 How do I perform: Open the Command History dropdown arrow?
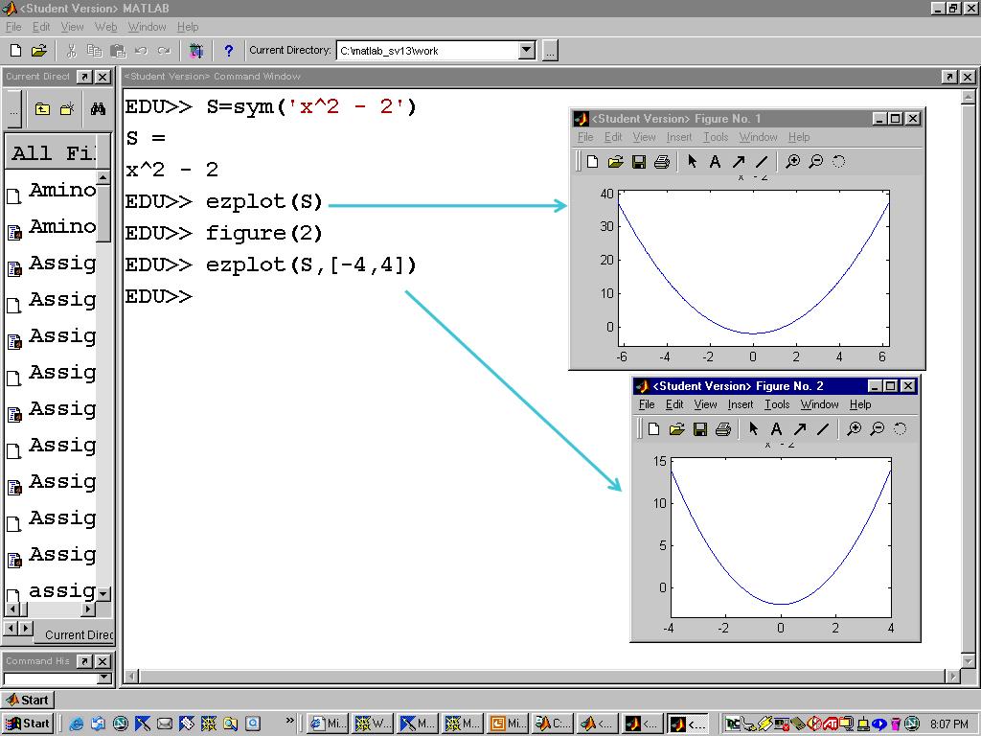(104, 678)
